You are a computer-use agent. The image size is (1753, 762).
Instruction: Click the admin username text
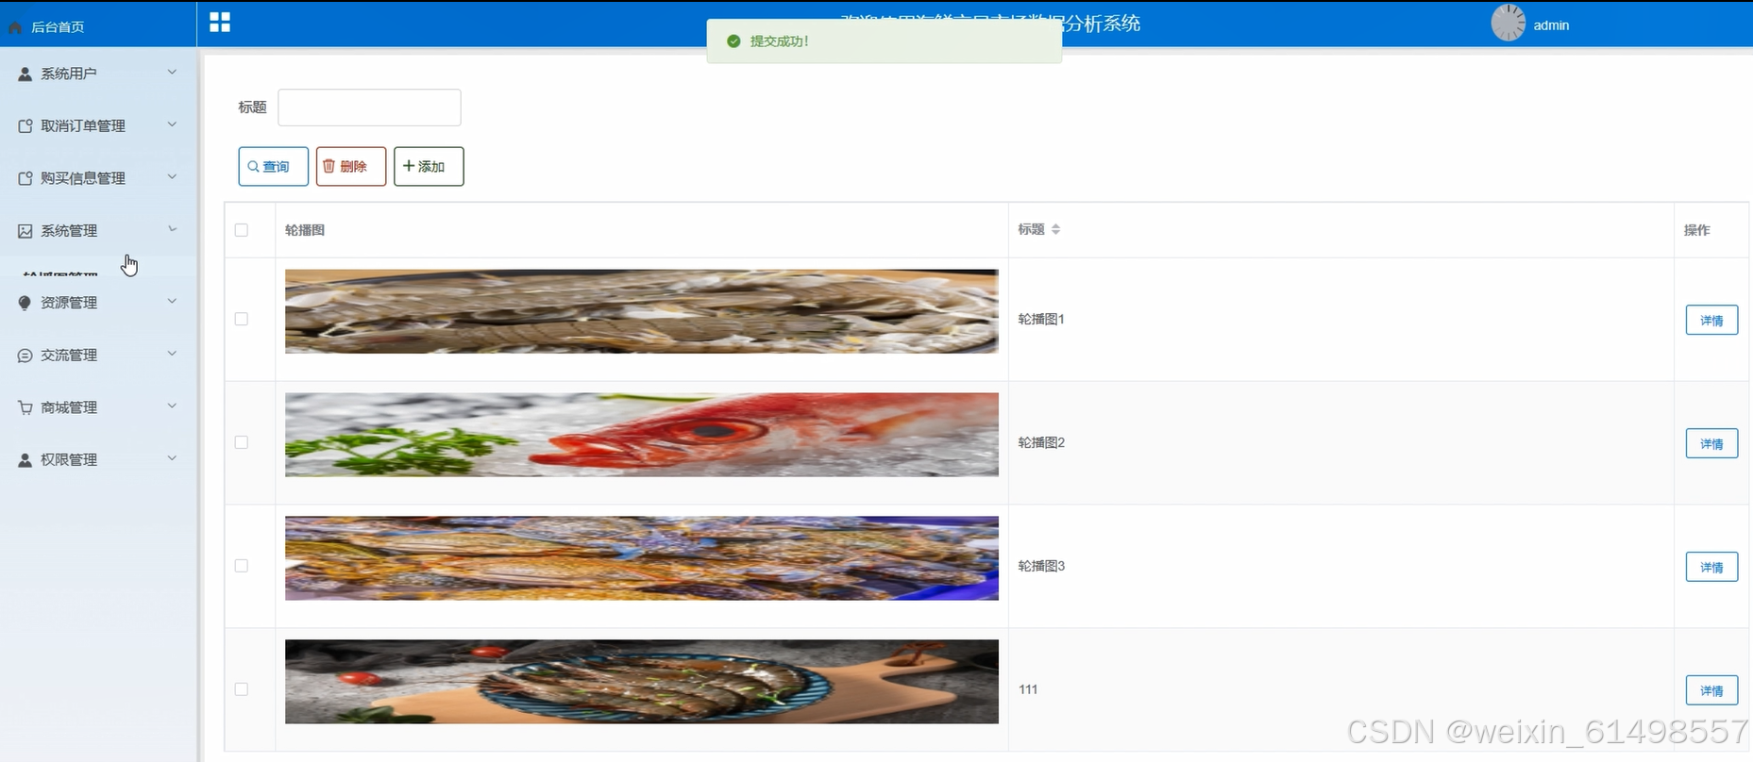[1551, 25]
